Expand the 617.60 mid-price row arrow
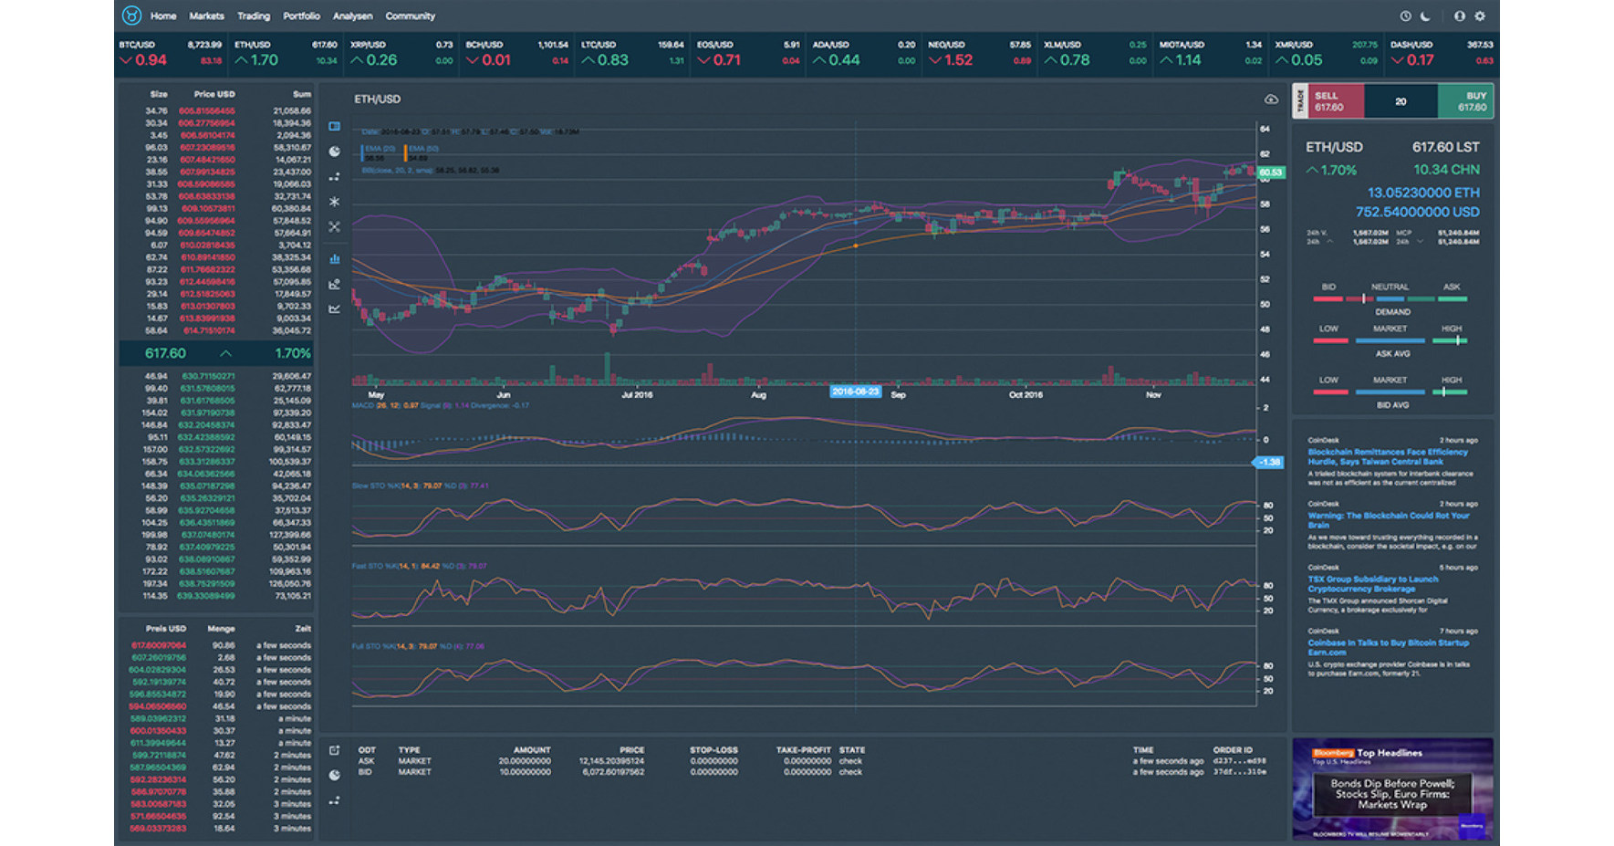The image size is (1614, 846). tap(225, 353)
